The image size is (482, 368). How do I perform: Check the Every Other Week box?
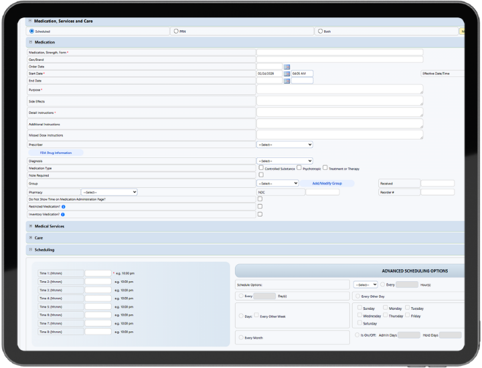click(256, 315)
